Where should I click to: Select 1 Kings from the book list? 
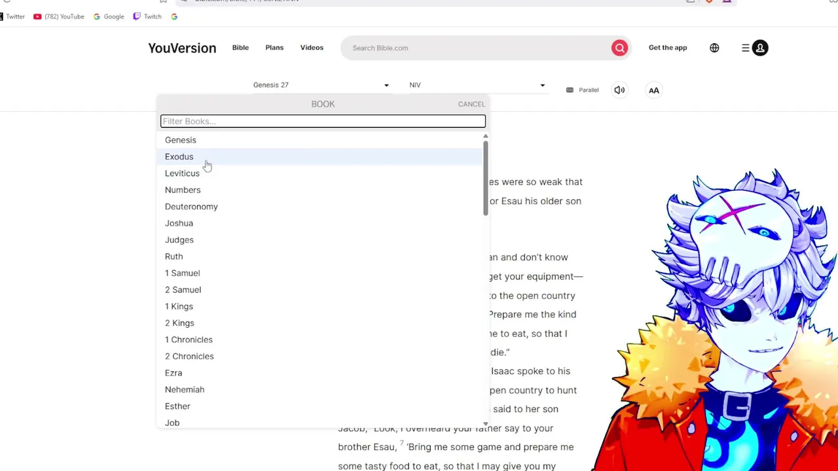tap(320, 306)
